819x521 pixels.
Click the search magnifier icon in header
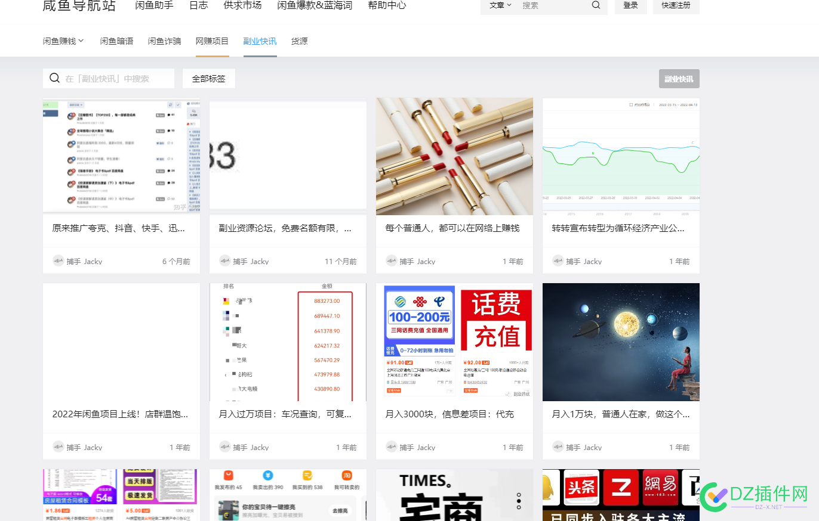coord(596,5)
